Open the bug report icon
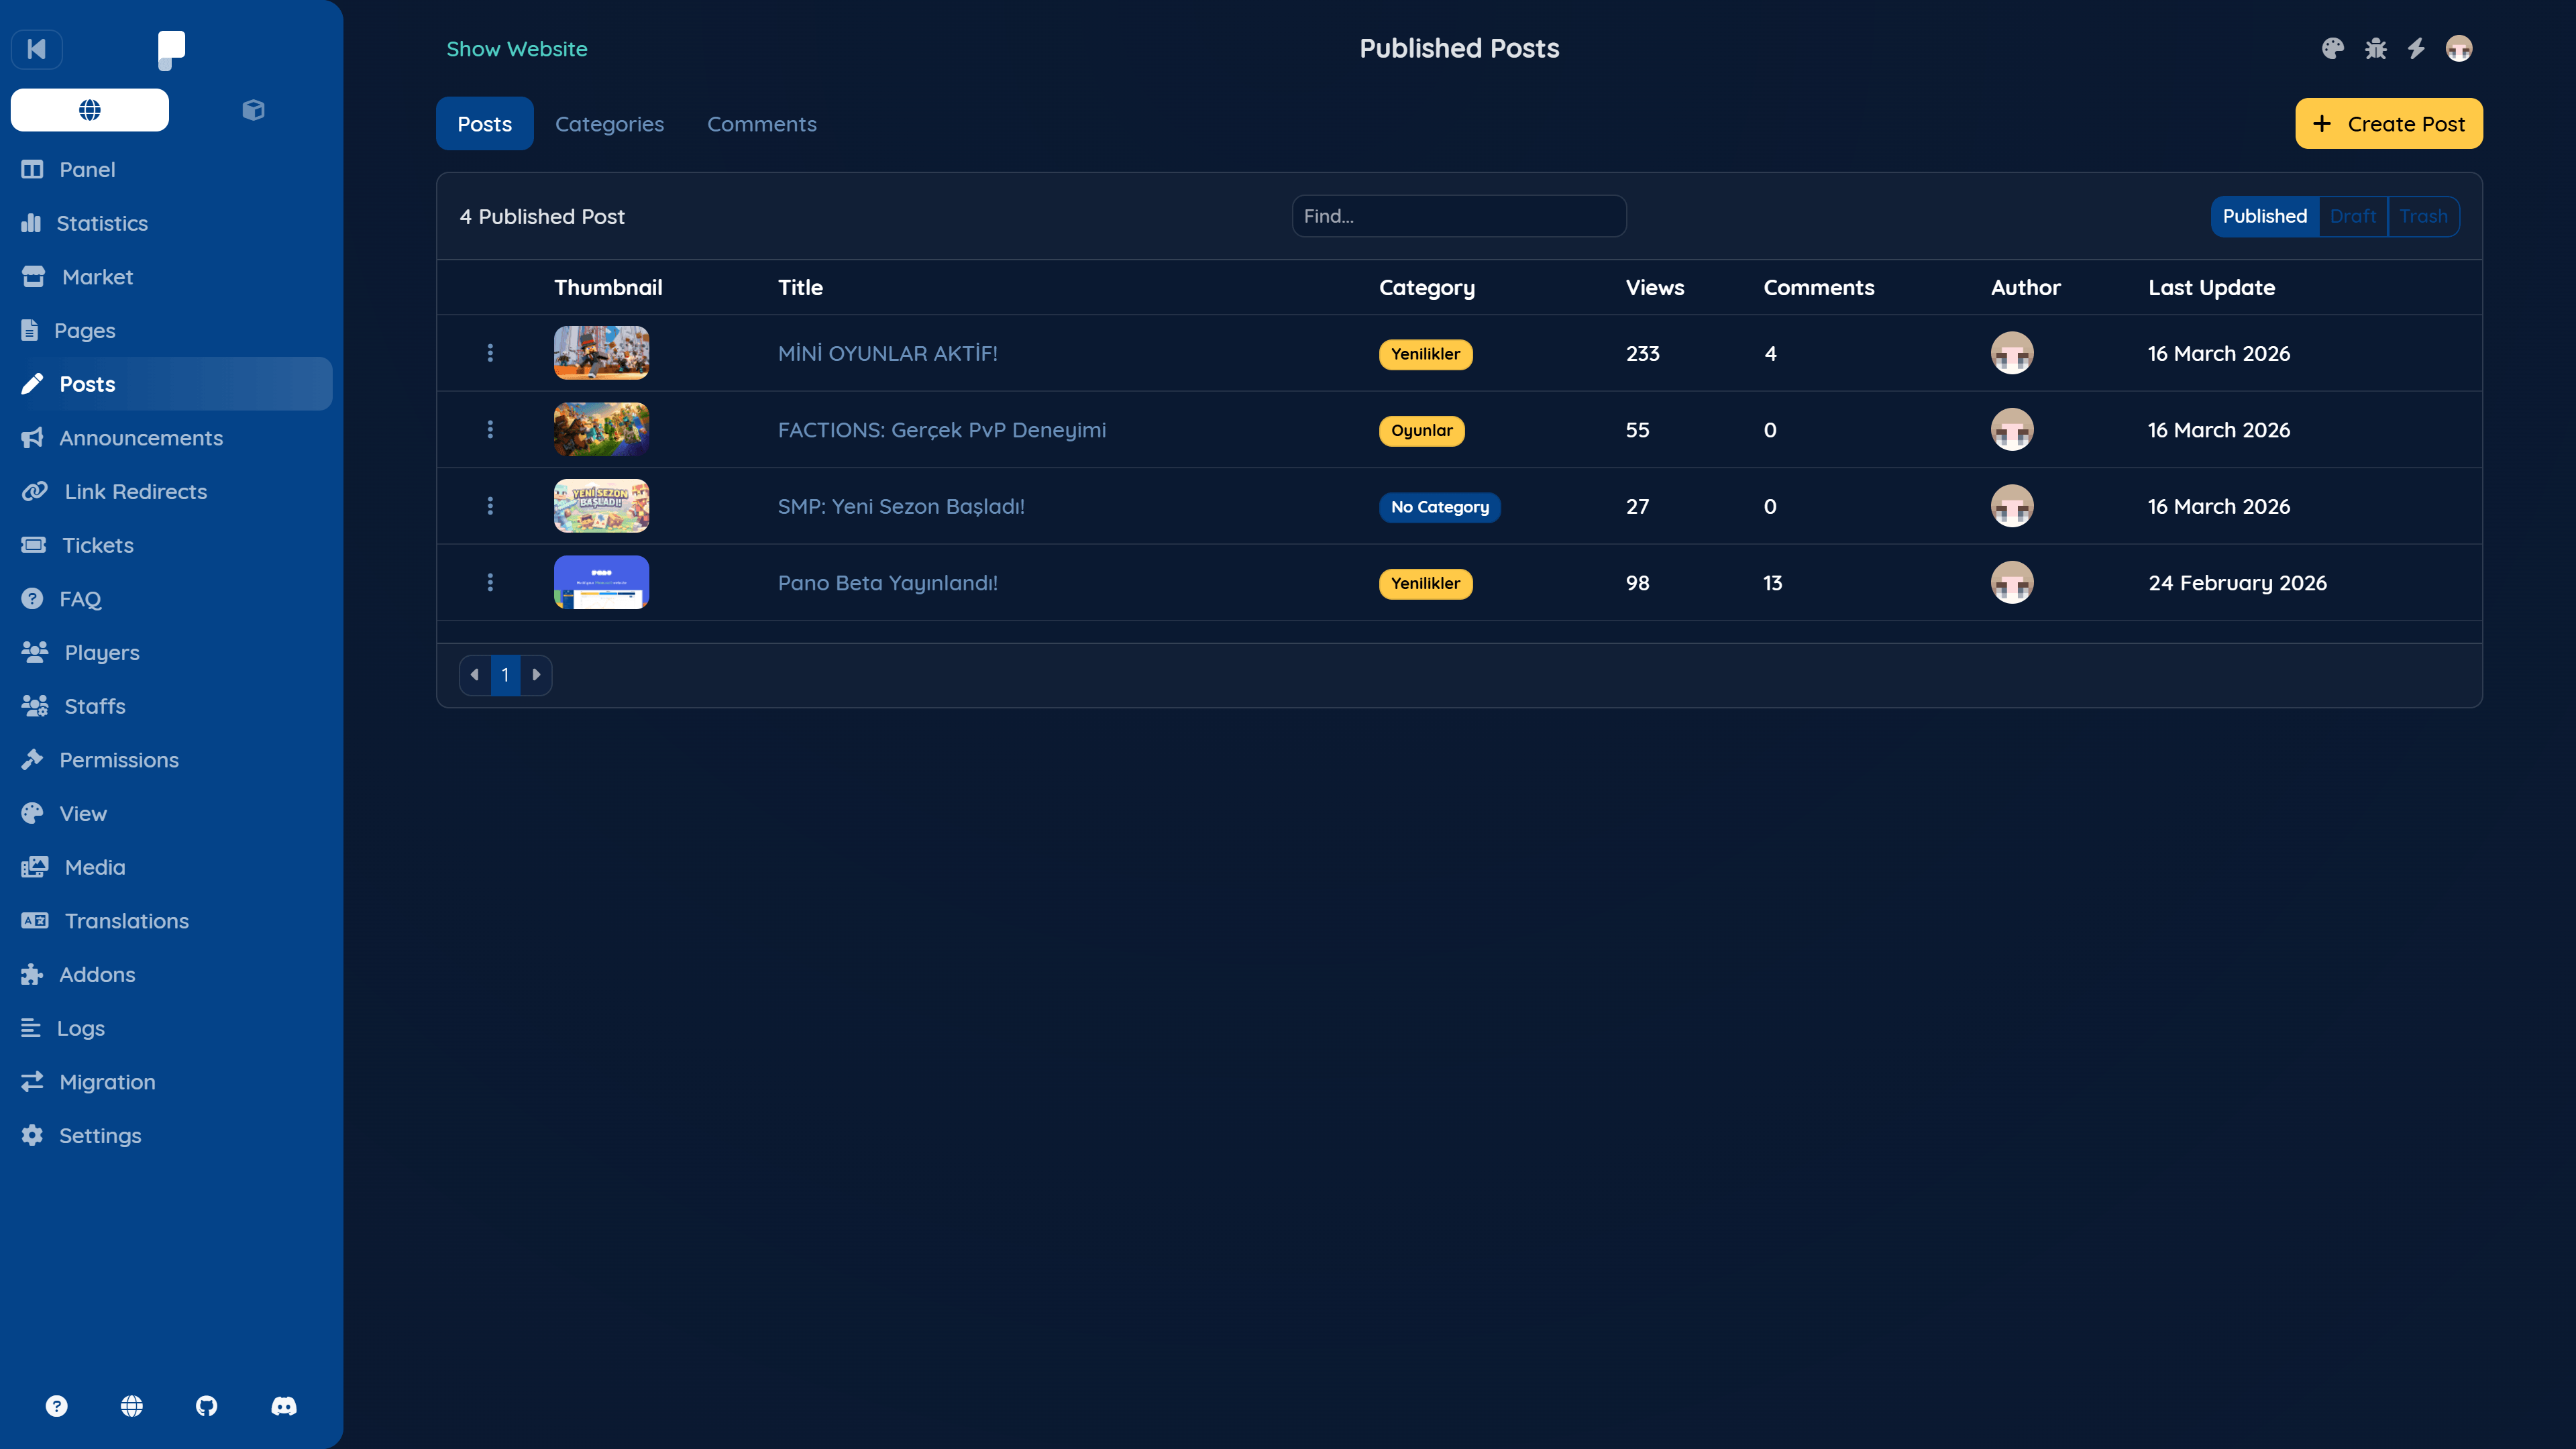2576x1449 pixels. click(x=2375, y=49)
